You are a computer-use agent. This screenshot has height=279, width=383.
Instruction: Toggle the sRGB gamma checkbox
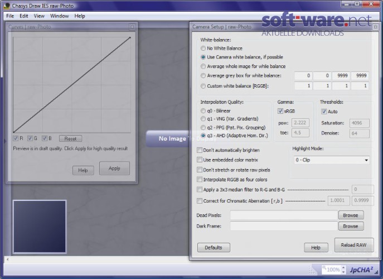(280, 111)
